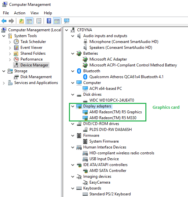This screenshot has width=188, height=197.
Task: Select Qualcomm Atheros QCA61x4 Bluetooth 4.1
Action: coord(126,77)
